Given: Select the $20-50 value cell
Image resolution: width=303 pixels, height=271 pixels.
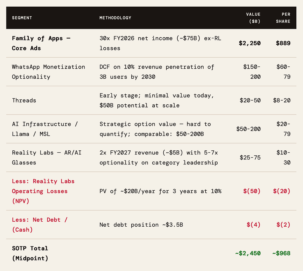Looking at the screenshot, I should 250,101.
